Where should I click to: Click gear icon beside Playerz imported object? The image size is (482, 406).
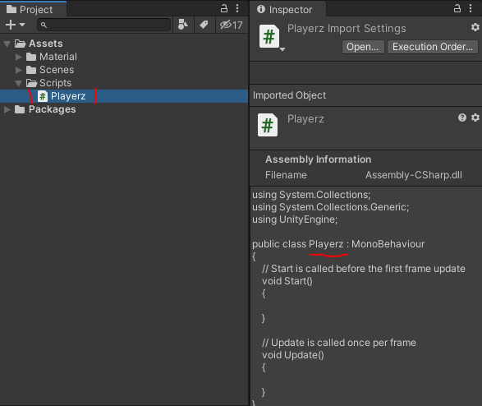click(475, 118)
